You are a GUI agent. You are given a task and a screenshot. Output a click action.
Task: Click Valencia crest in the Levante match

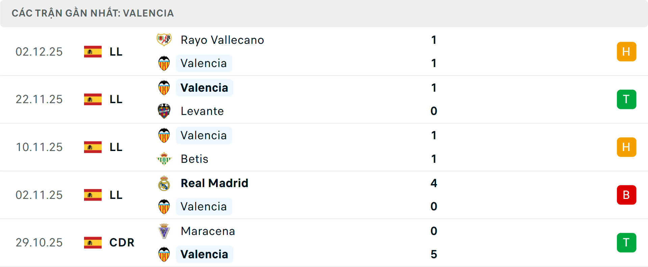point(164,88)
